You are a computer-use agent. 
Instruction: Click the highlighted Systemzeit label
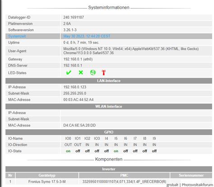pos(17,36)
